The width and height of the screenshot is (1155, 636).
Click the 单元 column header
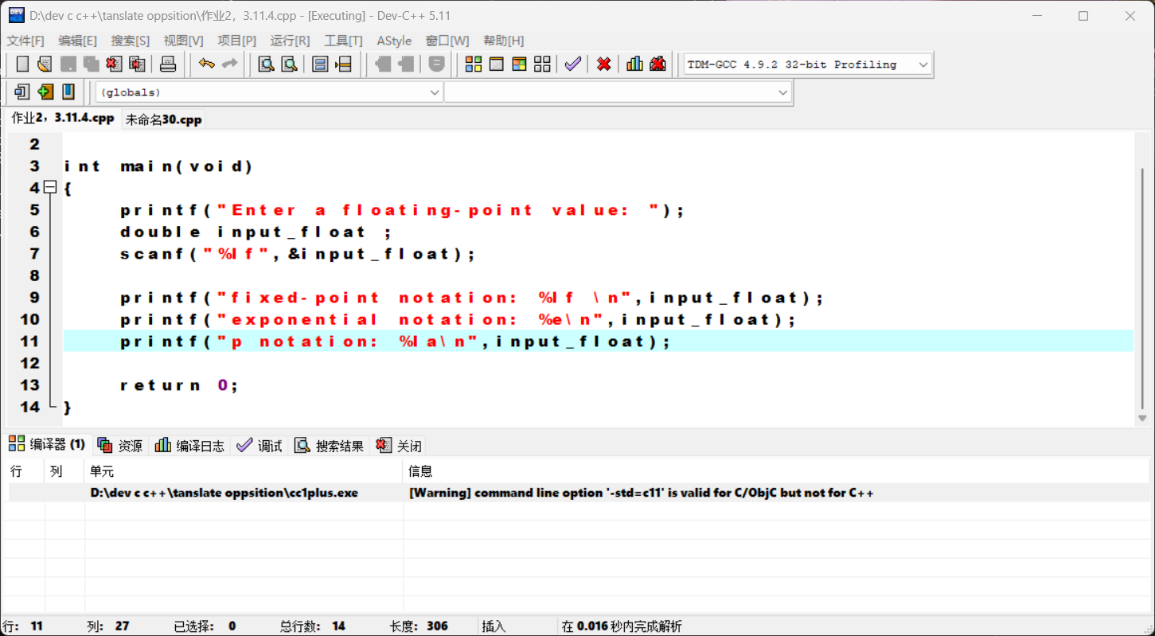click(x=244, y=471)
